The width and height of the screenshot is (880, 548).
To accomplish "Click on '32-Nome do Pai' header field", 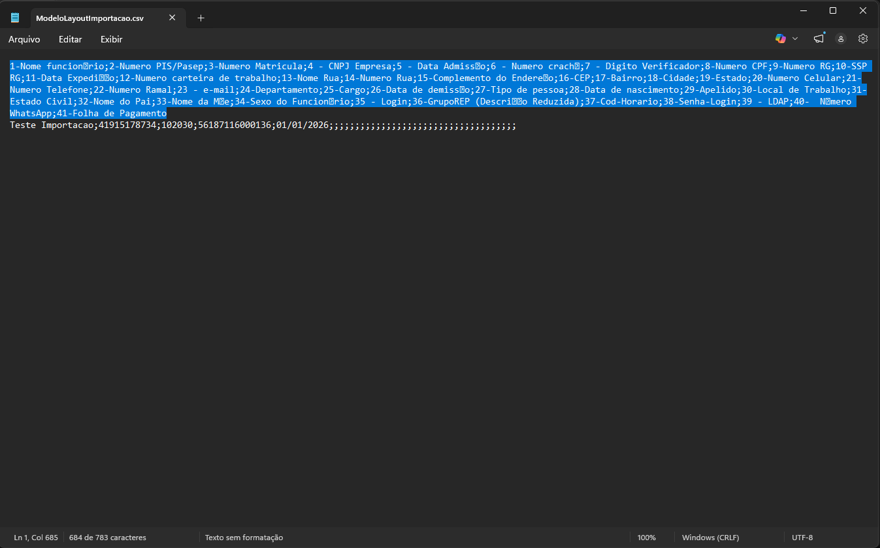I will (x=114, y=101).
